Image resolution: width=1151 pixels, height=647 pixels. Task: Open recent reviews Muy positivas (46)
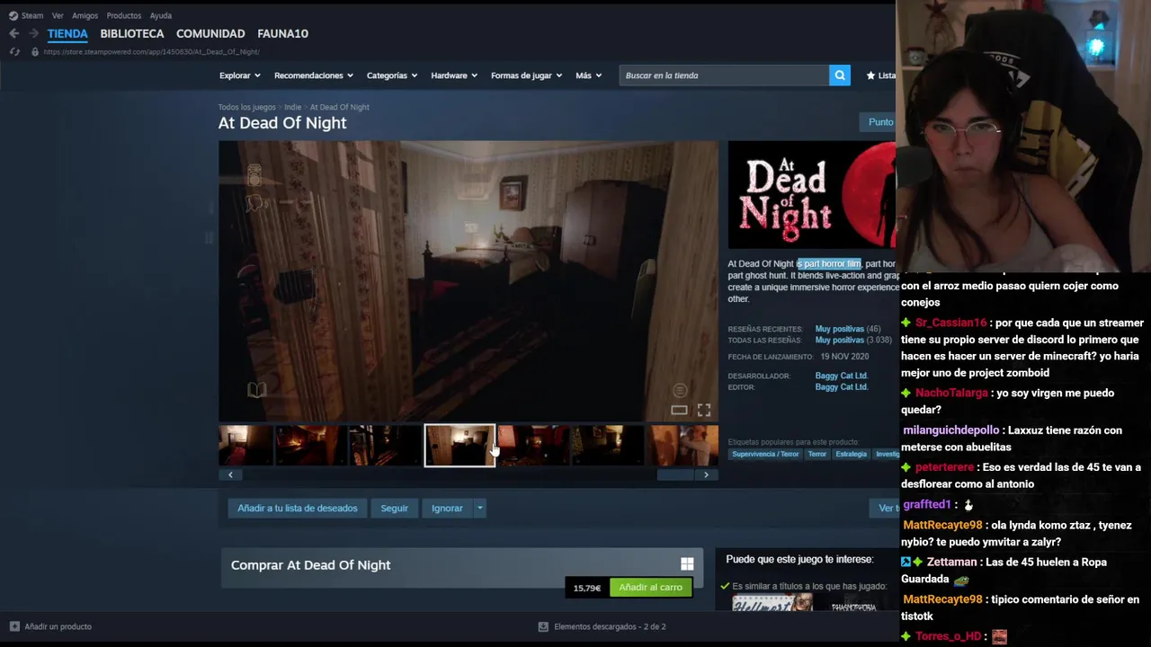pyautogui.click(x=847, y=329)
